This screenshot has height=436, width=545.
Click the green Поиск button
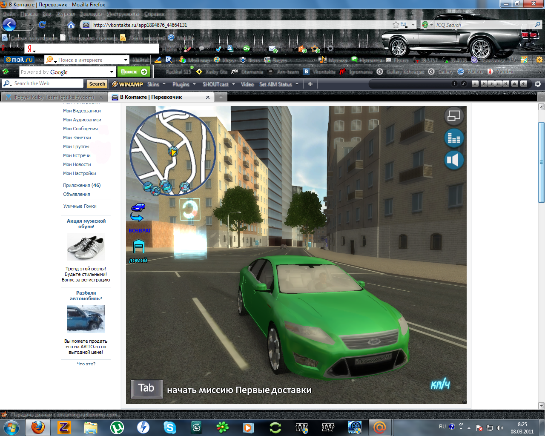pyautogui.click(x=134, y=72)
